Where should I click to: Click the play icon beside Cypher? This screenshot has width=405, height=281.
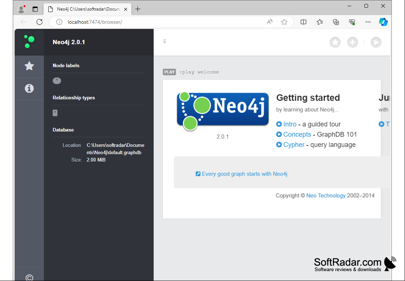pos(279,145)
